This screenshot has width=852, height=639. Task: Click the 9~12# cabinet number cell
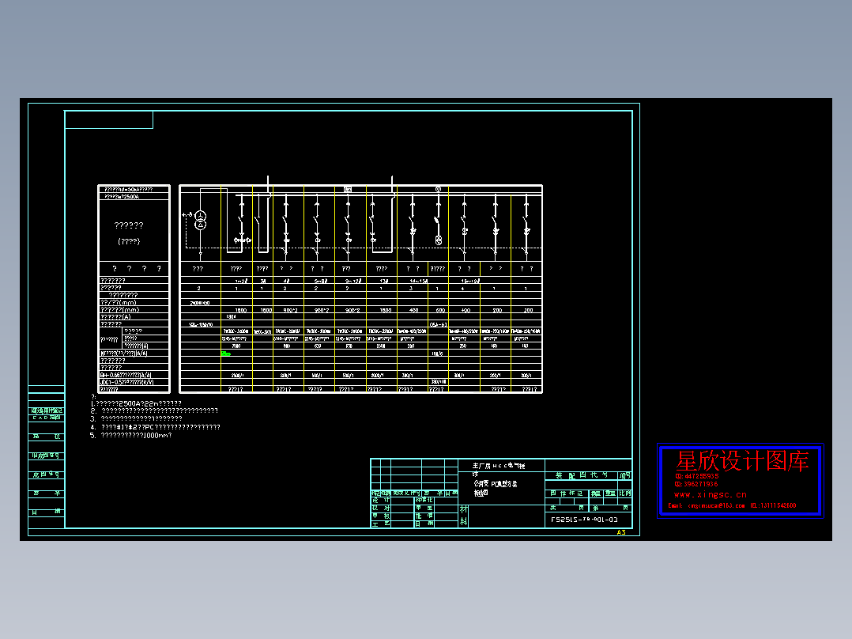pyautogui.click(x=353, y=282)
